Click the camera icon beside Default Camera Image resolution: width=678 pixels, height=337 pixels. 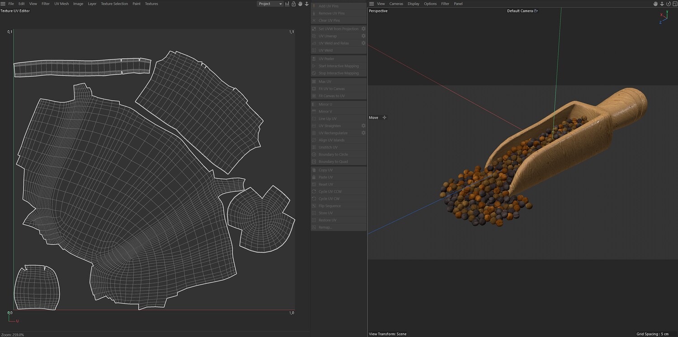click(x=536, y=11)
